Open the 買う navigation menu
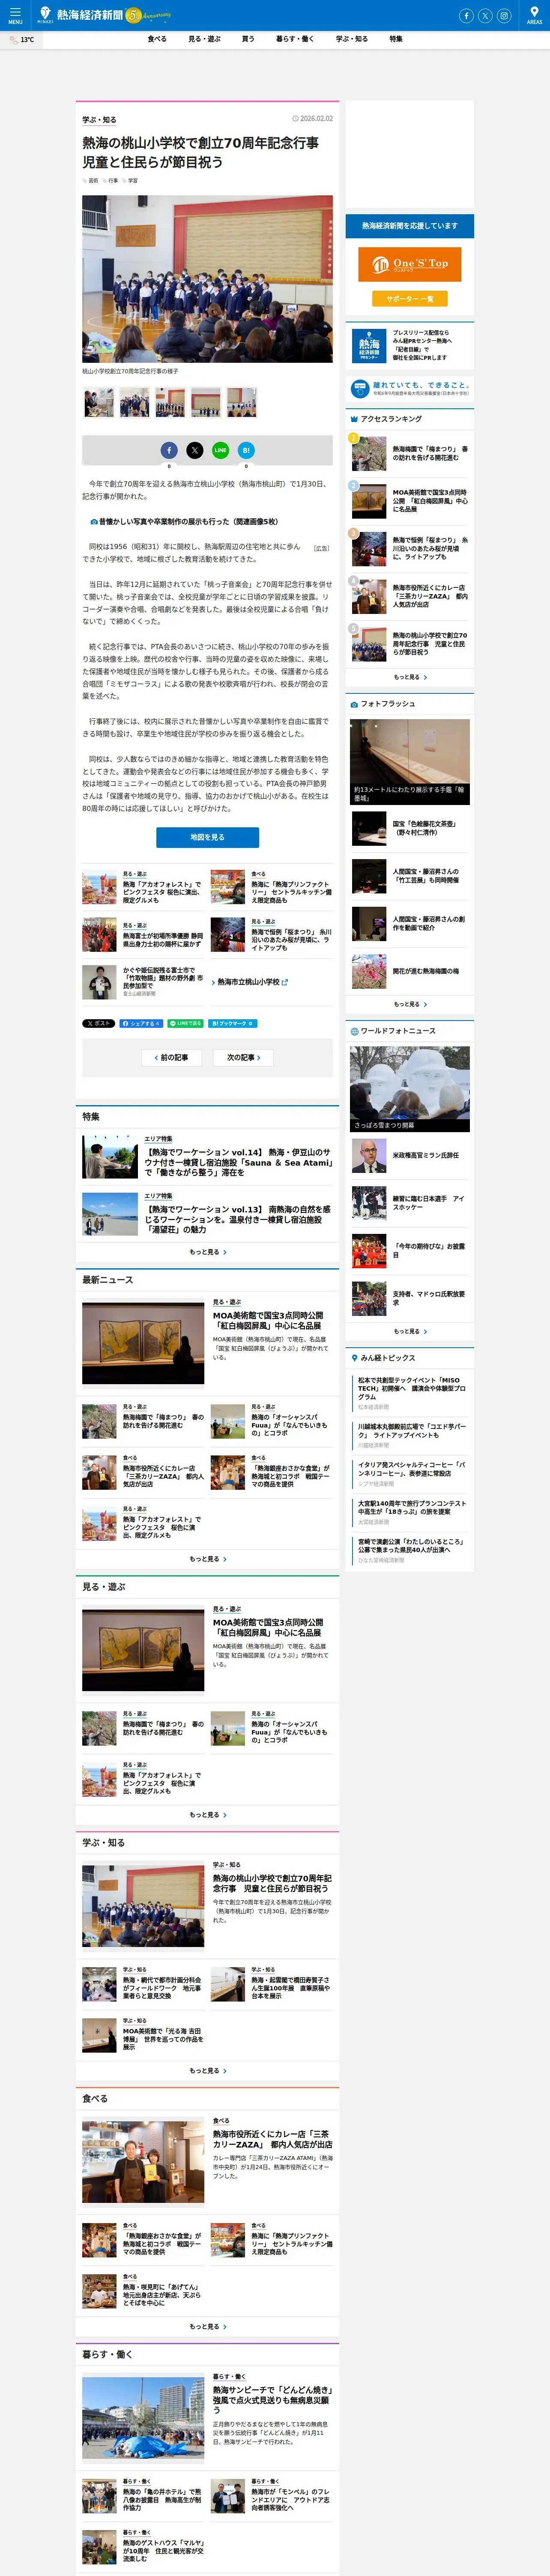The height and width of the screenshot is (2576, 550). [248, 39]
